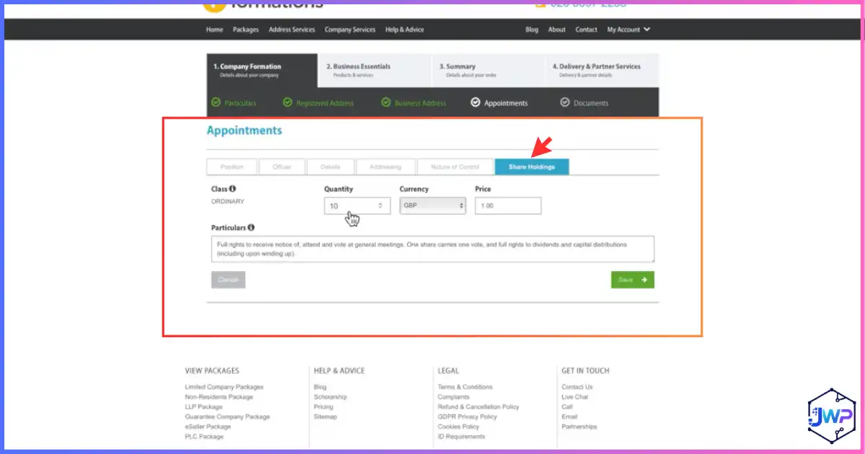Open the Contact page
This screenshot has width=865, height=454.
(x=586, y=30)
